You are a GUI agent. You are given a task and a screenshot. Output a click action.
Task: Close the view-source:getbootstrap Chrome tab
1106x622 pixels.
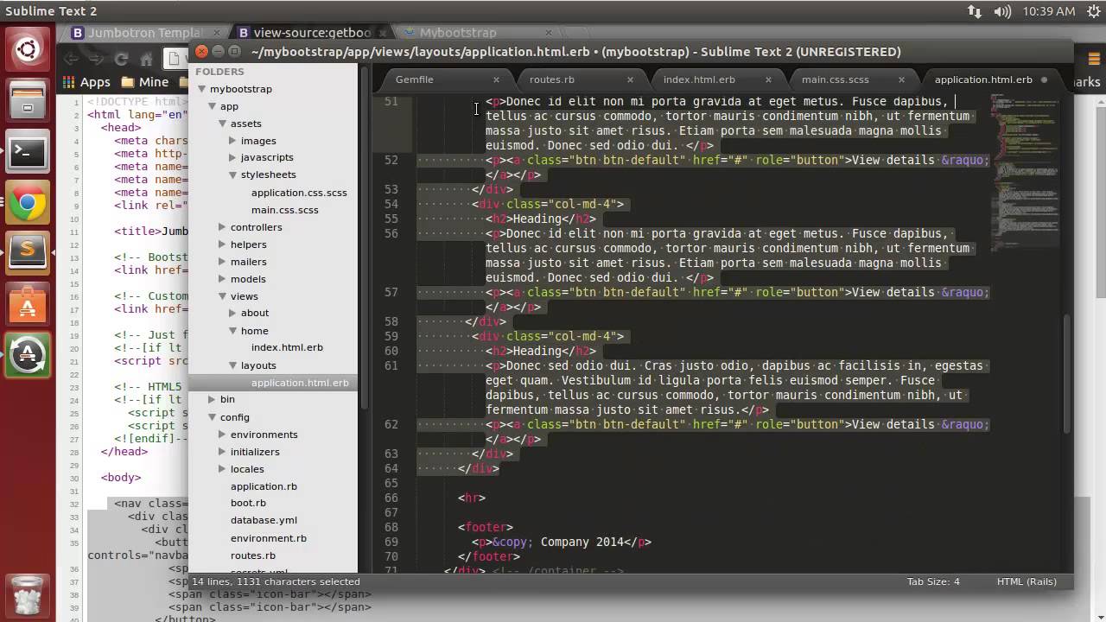tap(382, 33)
